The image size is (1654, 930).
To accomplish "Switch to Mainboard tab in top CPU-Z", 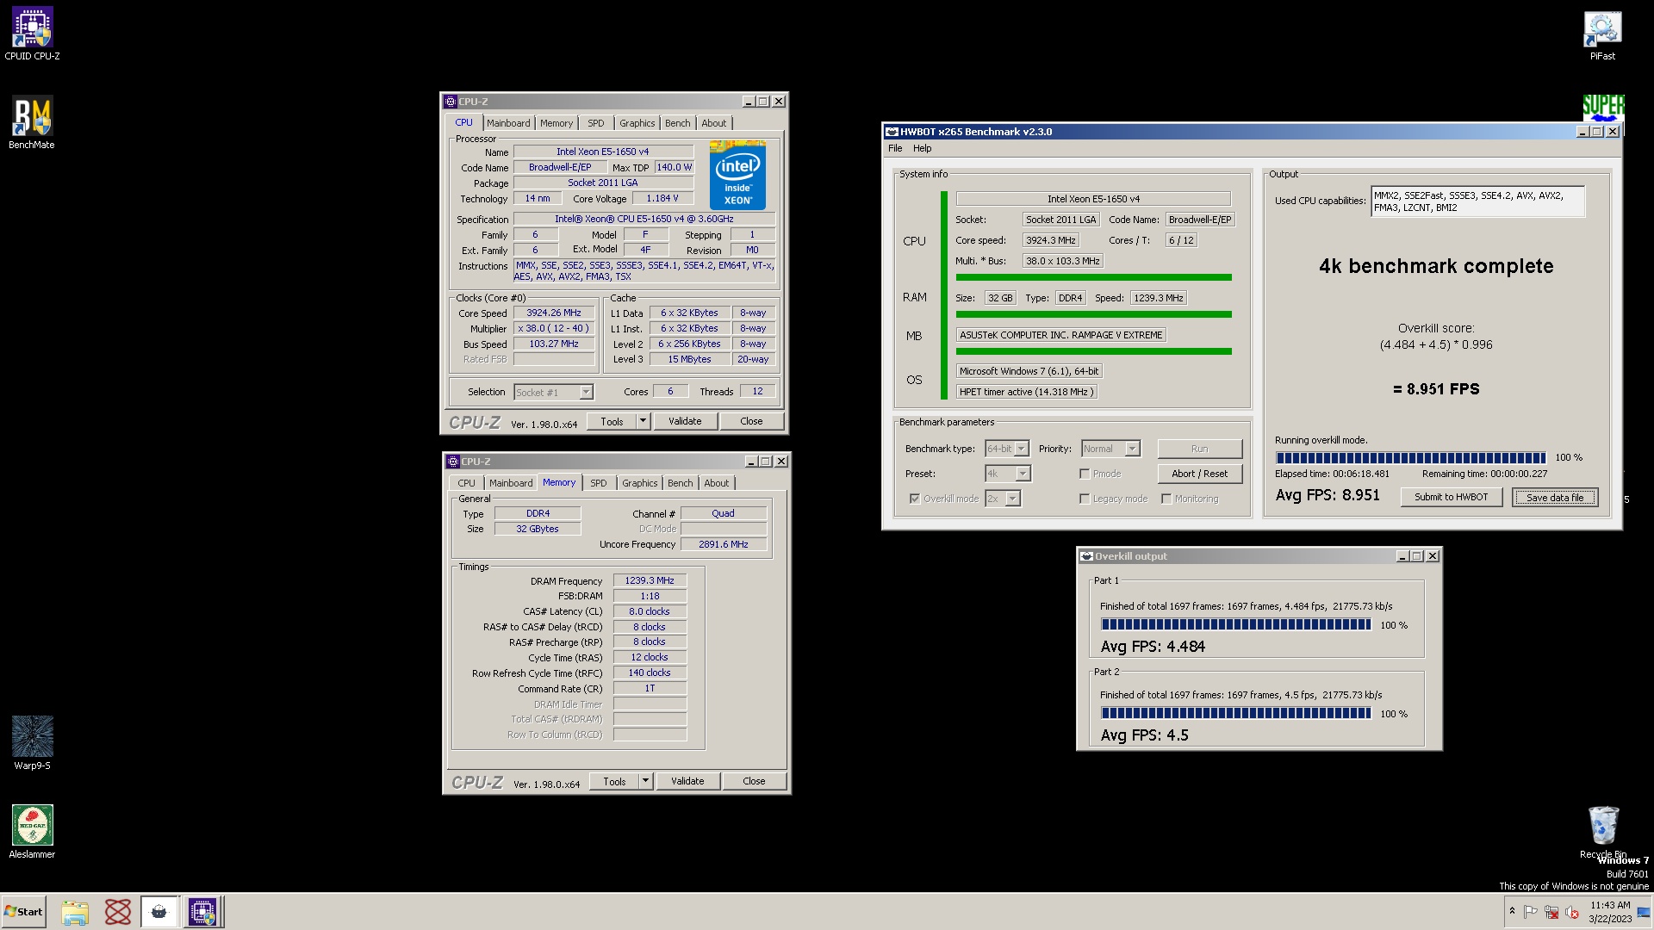I will 508,123.
